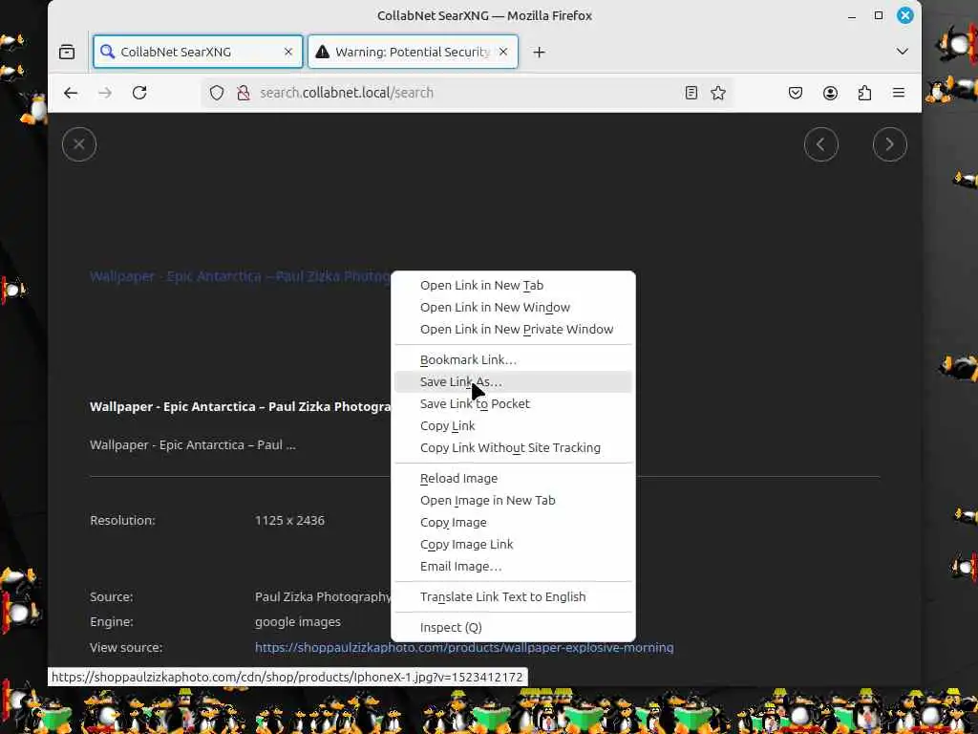Go to the previous image result arrow
Screen dimensions: 978x734
pos(820,144)
